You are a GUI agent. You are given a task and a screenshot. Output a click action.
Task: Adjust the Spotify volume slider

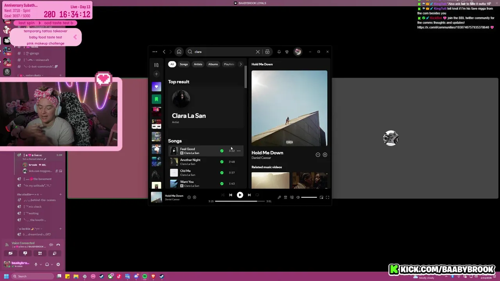click(309, 197)
